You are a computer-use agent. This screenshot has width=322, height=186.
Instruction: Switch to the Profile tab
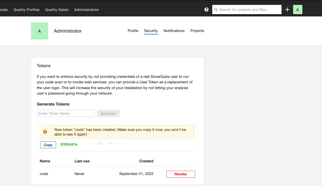[x=133, y=31]
